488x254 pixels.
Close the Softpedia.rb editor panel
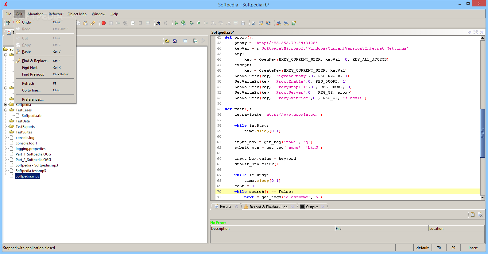pyautogui.click(x=482, y=32)
